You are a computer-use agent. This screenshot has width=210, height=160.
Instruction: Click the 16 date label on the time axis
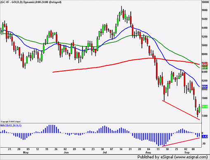click(84, 149)
